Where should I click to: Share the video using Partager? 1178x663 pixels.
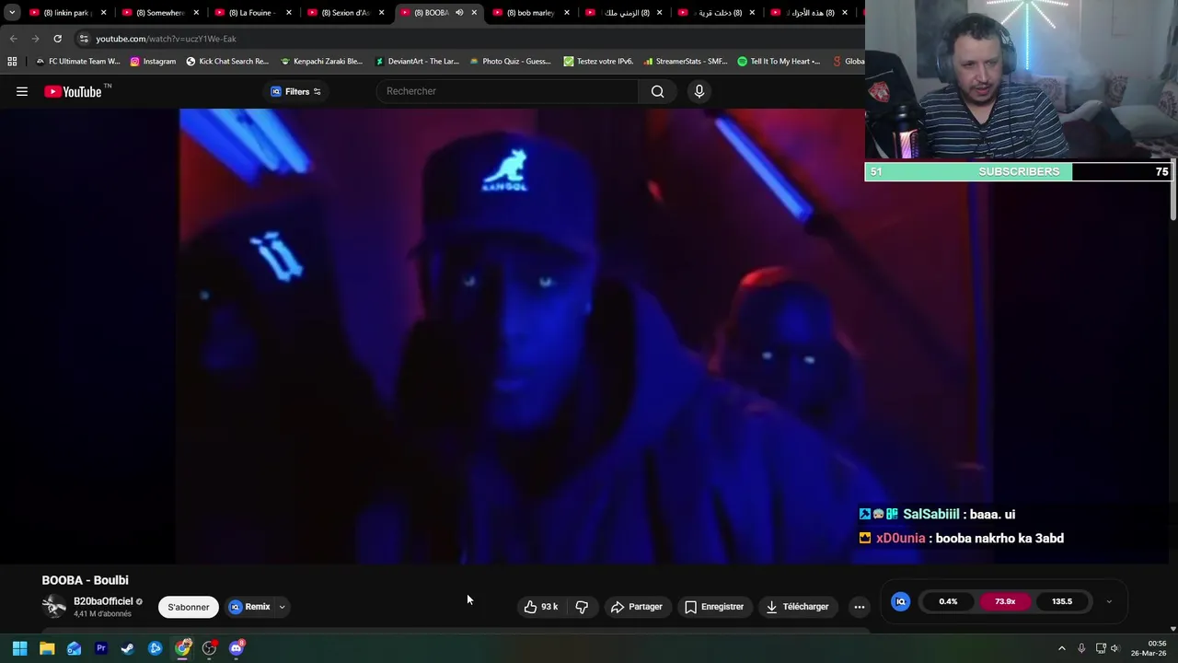tap(637, 607)
